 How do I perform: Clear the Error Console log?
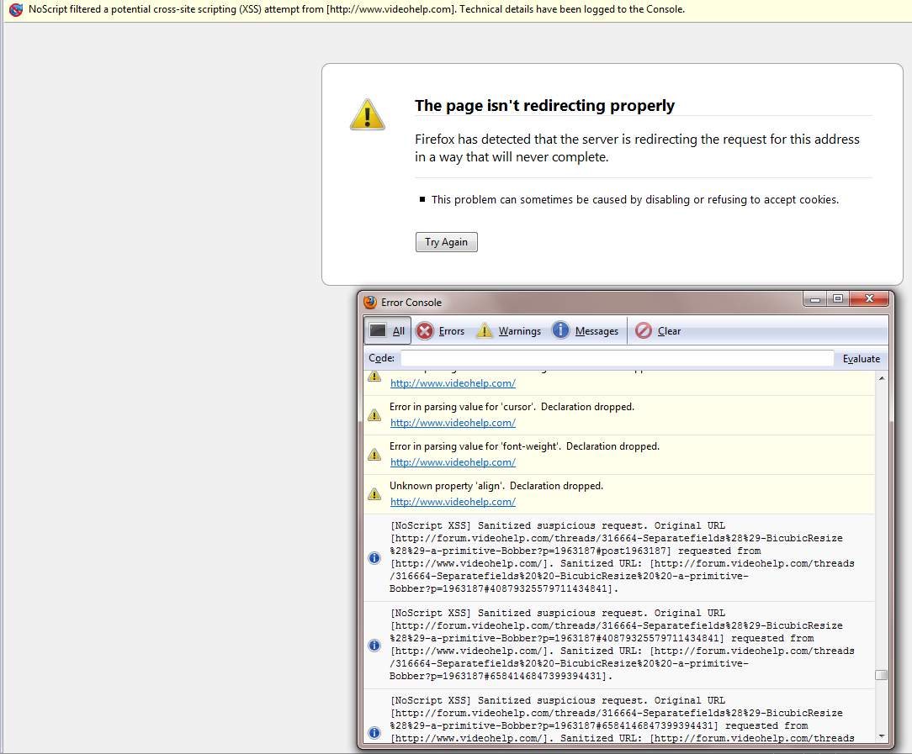pyautogui.click(x=658, y=330)
